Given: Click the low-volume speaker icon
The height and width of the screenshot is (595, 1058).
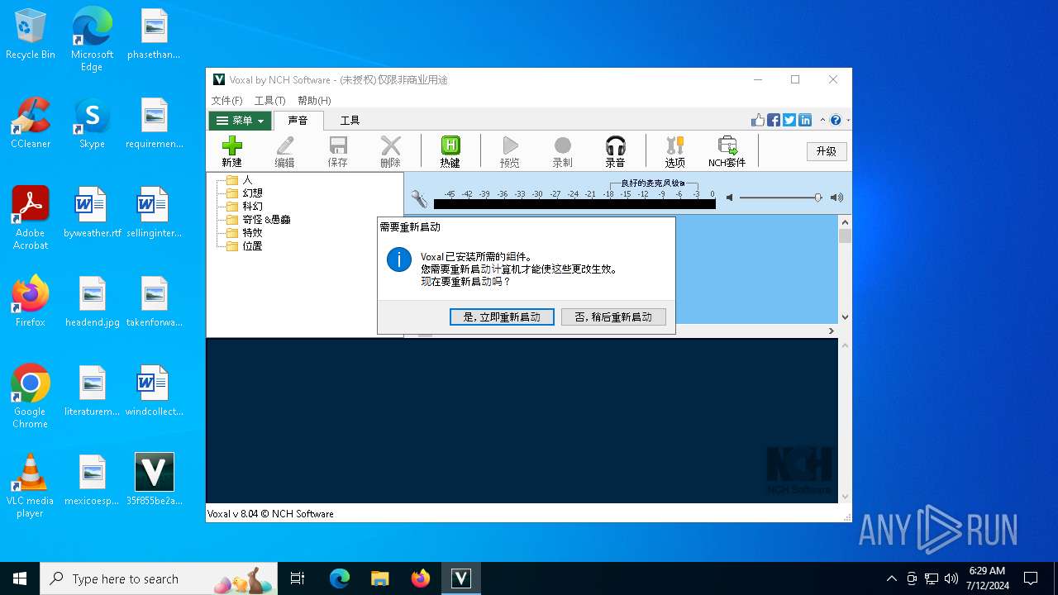Looking at the screenshot, I should pyautogui.click(x=729, y=198).
